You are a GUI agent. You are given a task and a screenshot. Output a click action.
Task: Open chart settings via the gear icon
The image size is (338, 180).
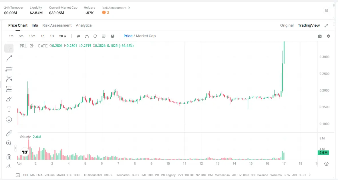(328, 36)
